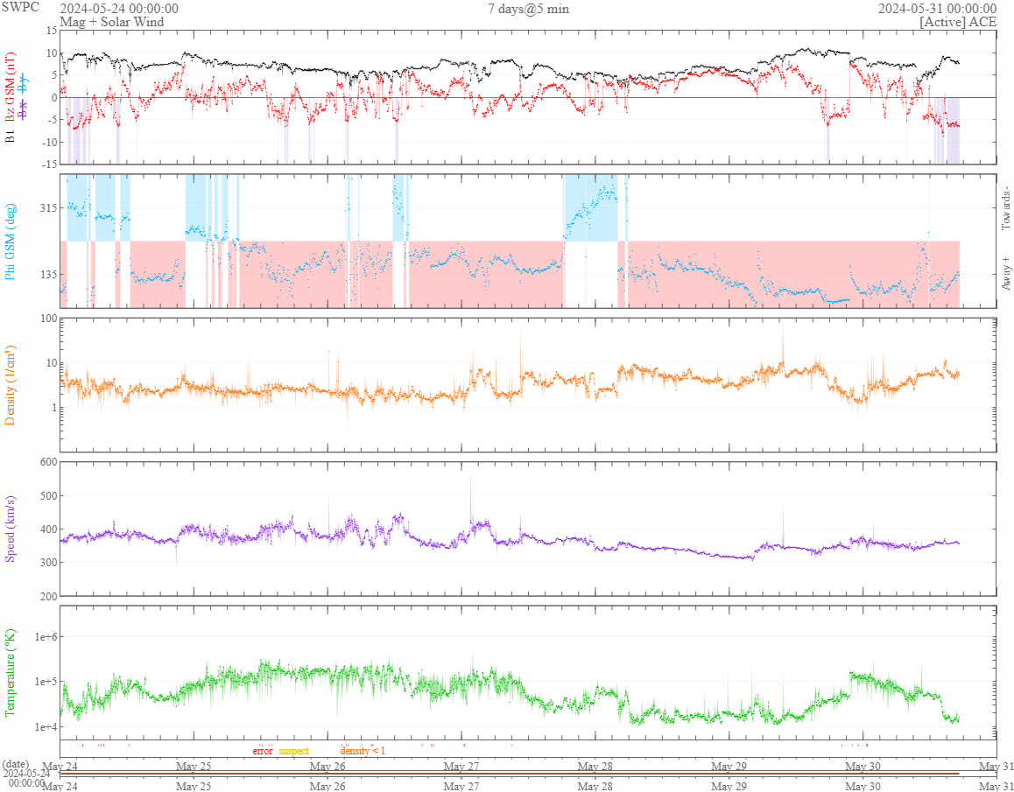Screen dimensions: 1014x792
Task: Click the 300 tick on the Speed axis
Action: tap(48, 563)
